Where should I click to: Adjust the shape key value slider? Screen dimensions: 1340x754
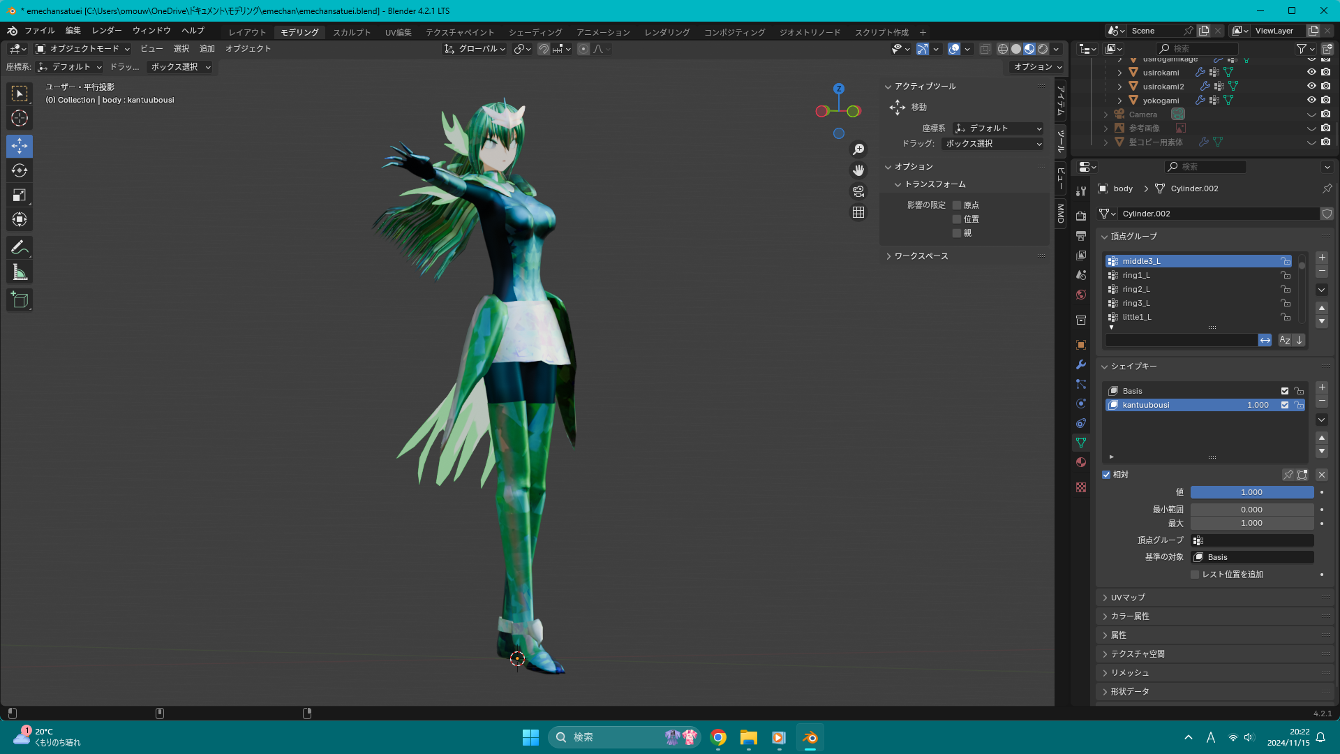1252,492
